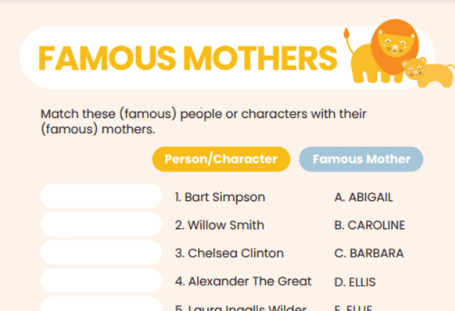Click mother option "D. ELLIS"
This screenshot has height=311, width=455.
coord(355,282)
